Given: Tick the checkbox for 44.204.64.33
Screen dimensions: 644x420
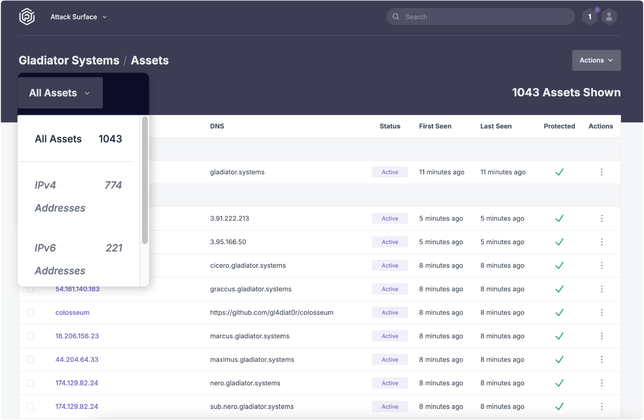Looking at the screenshot, I should point(31,359).
